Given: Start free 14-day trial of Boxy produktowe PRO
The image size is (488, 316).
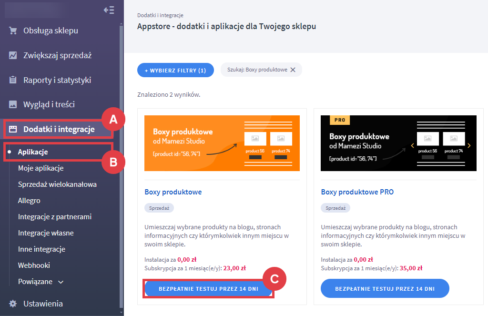Looking at the screenshot, I should (x=385, y=288).
